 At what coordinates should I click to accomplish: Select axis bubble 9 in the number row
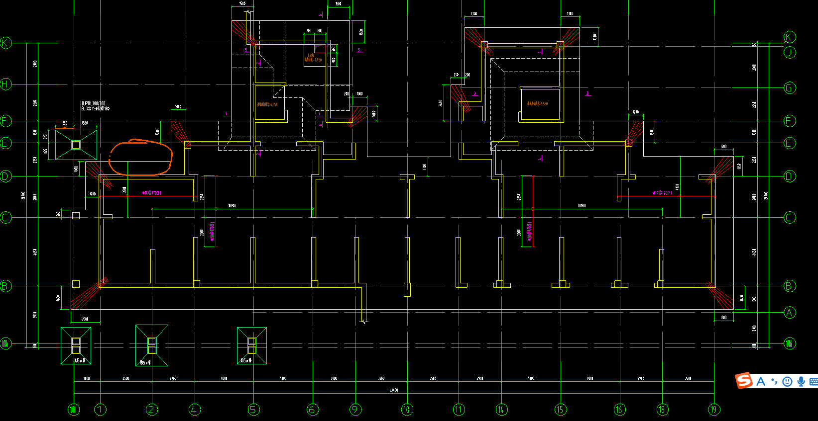click(355, 410)
